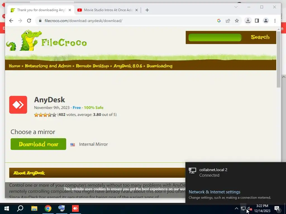The height and width of the screenshot is (214, 286).
Task: View site info via the lock icon
Action: pyautogui.click(x=40, y=21)
